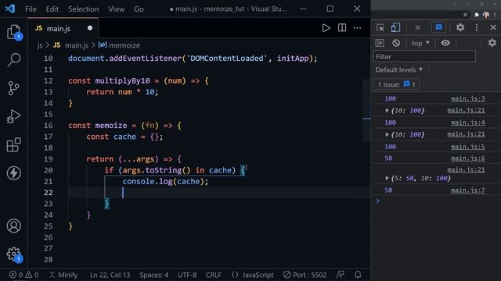Open editor More Actions ellipsis

[357, 28]
